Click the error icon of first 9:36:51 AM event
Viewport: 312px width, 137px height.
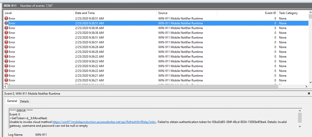click(6, 38)
